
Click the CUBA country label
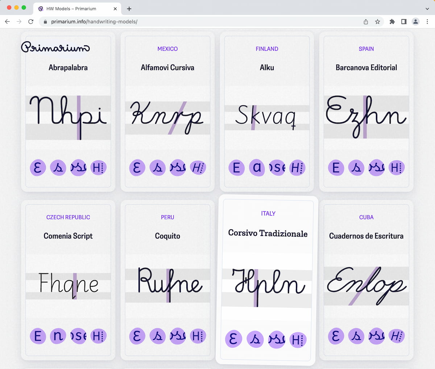(366, 217)
